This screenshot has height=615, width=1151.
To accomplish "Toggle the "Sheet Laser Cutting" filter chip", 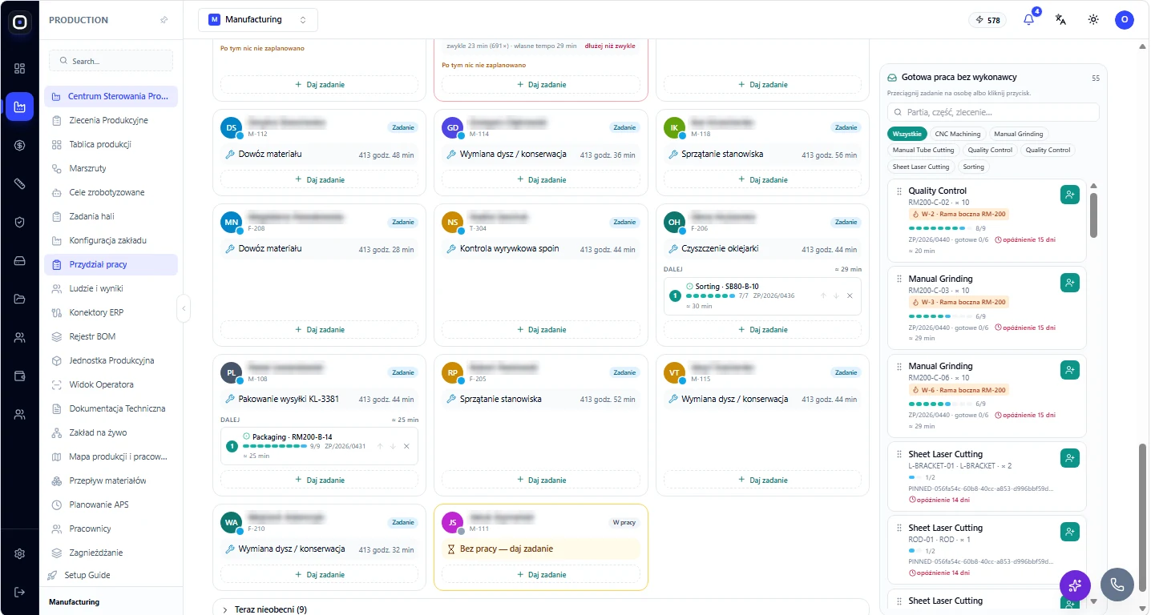I will pos(921,167).
